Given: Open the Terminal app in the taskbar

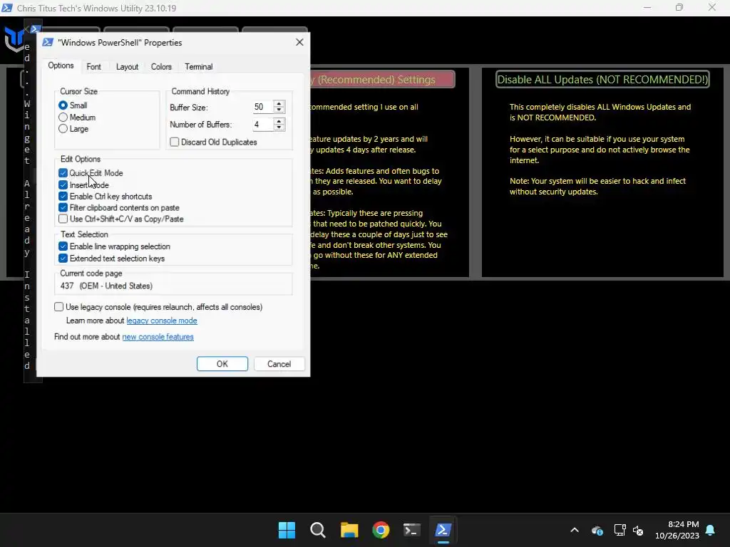Looking at the screenshot, I should [x=411, y=530].
